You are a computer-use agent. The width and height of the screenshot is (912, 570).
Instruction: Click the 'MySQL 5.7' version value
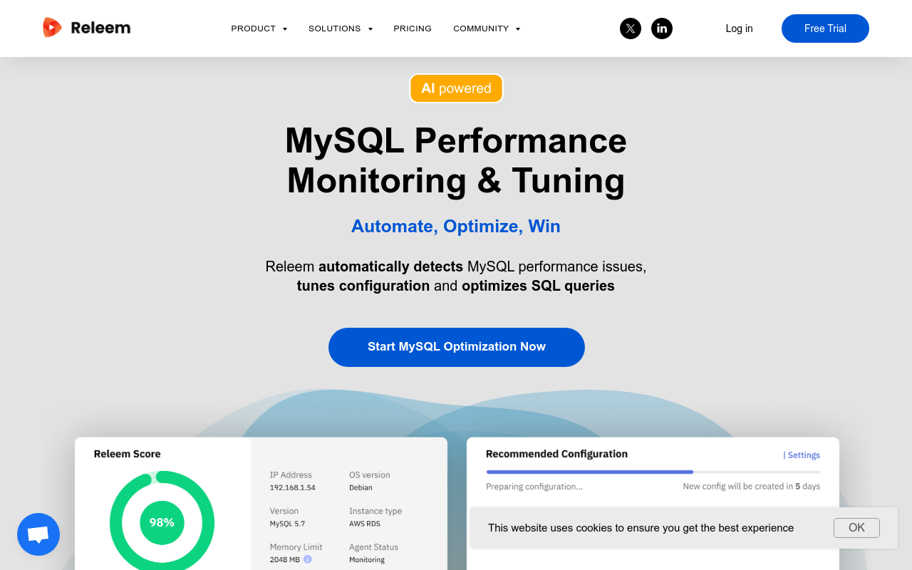pos(287,524)
